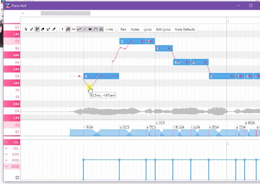The height and width of the screenshot is (184, 260).
Task: Click the A4 piano key
Action: (12, 62)
